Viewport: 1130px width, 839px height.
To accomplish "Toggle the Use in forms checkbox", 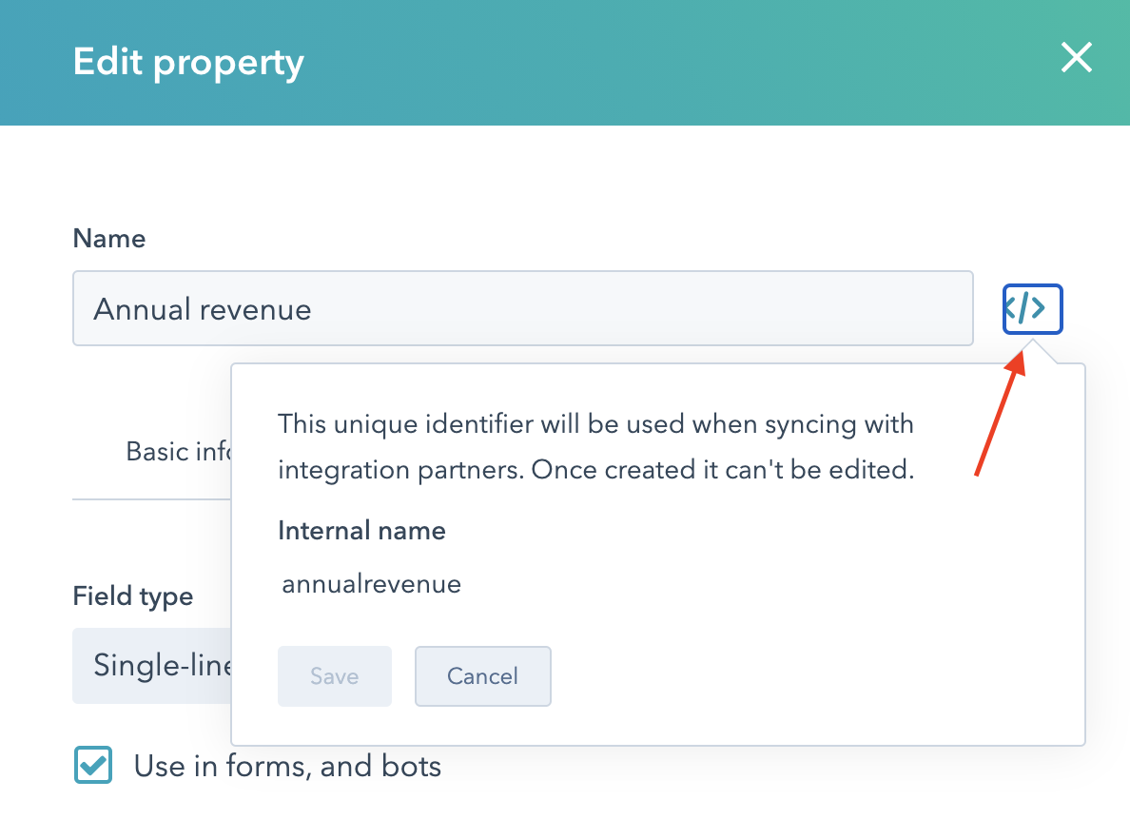I will (93, 766).
